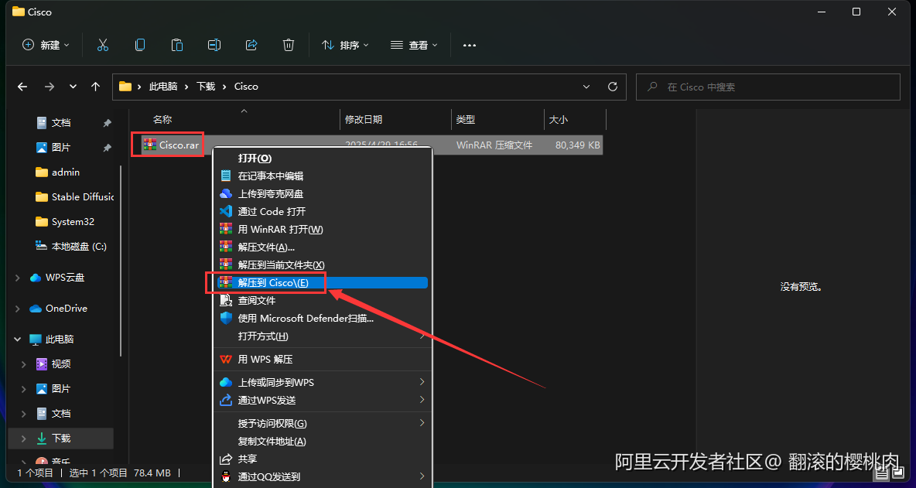Viewport: 916px width, 488px height.
Task: Click the Cut scissors icon
Action: click(103, 45)
